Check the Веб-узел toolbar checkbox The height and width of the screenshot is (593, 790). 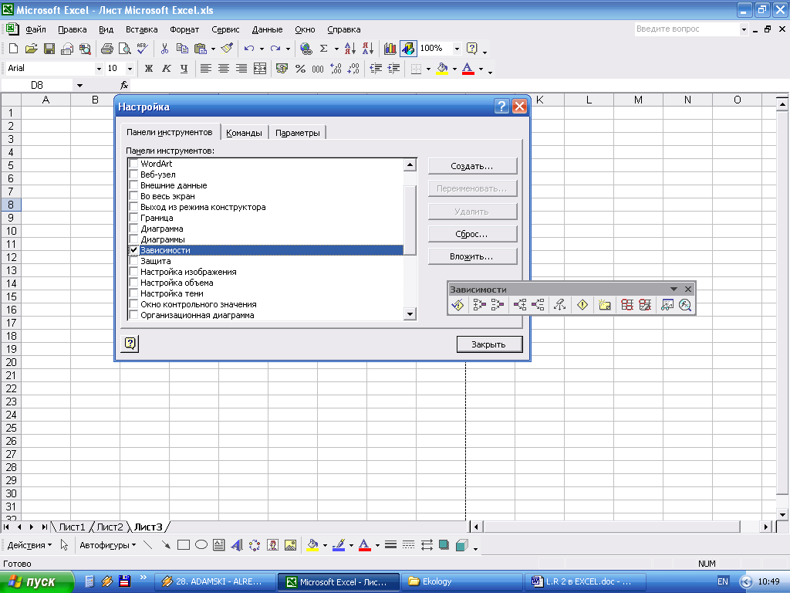click(x=133, y=175)
